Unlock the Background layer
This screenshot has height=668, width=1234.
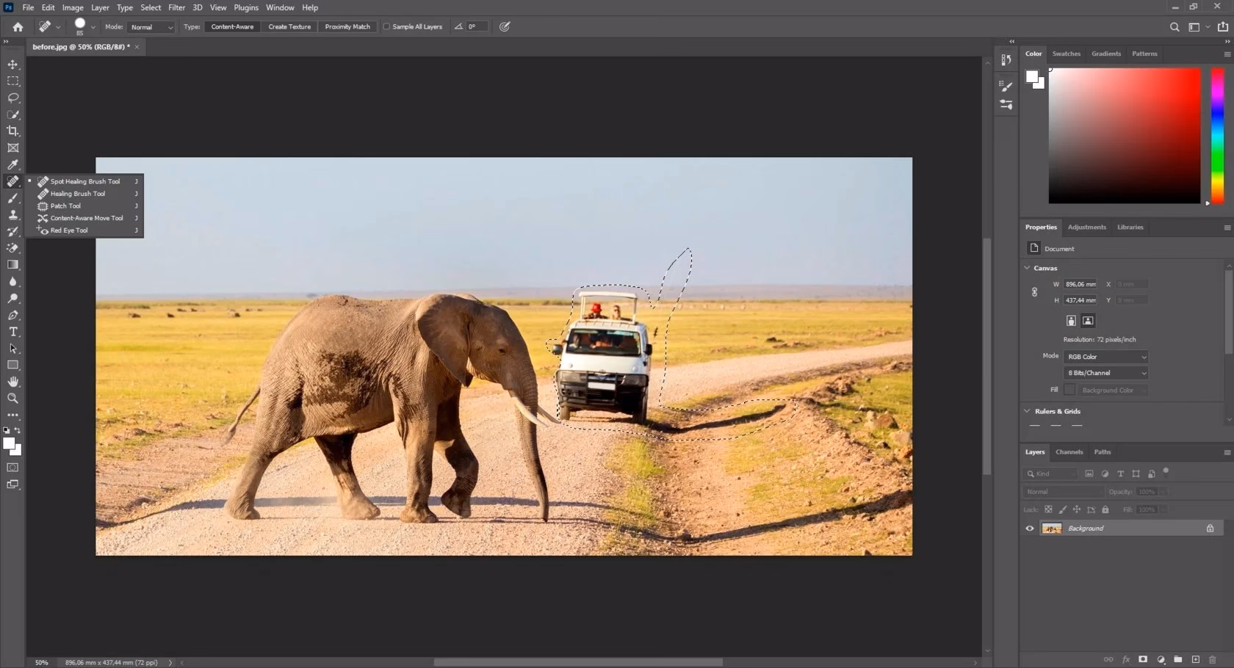(1210, 528)
